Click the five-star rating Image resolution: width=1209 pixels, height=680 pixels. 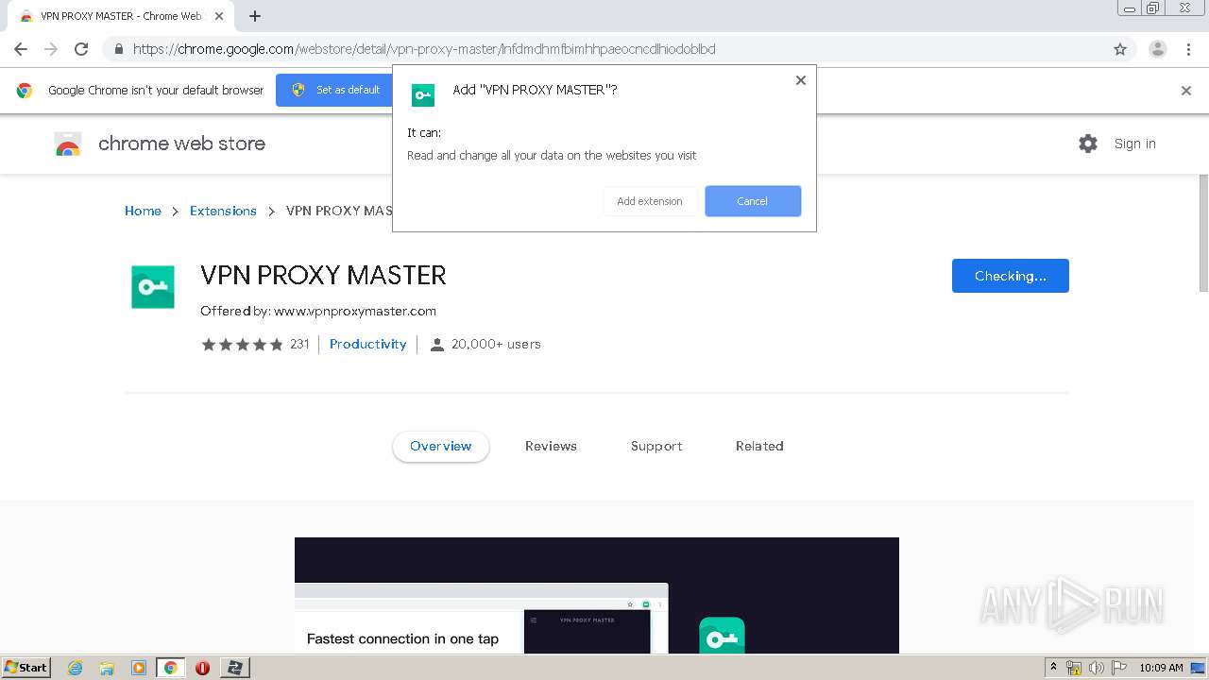coord(242,344)
